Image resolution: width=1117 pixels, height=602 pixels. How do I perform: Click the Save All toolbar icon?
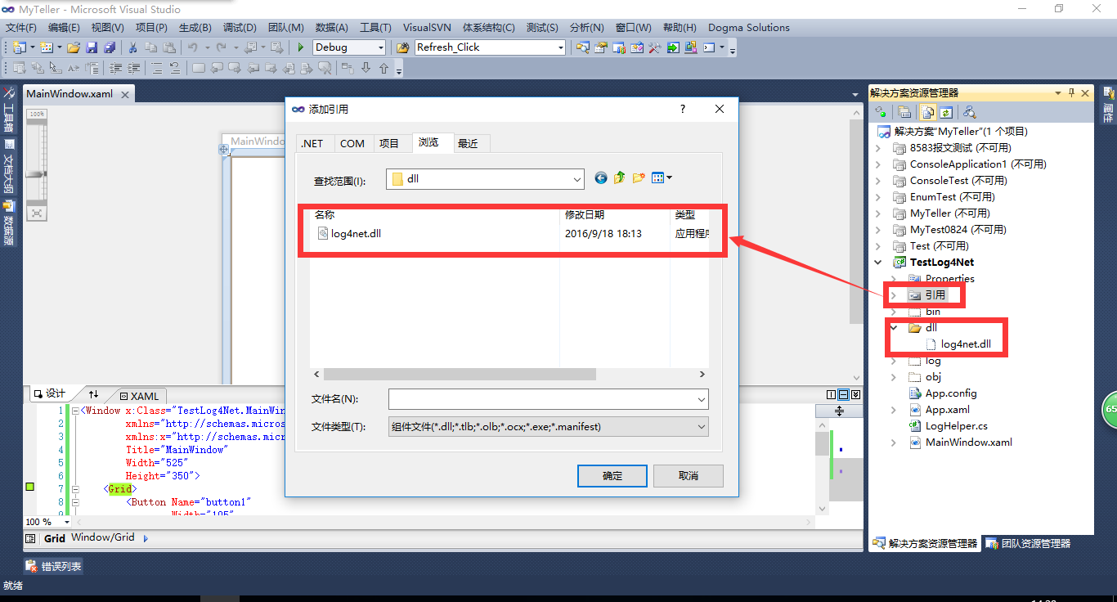point(109,47)
